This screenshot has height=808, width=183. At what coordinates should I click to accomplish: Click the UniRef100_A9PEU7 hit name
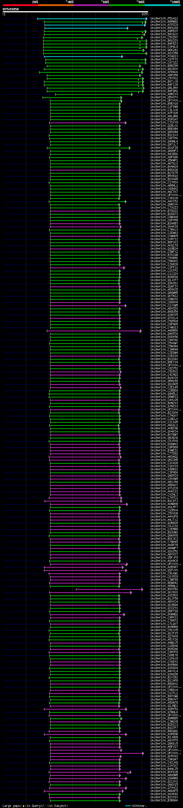[x=164, y=31]
